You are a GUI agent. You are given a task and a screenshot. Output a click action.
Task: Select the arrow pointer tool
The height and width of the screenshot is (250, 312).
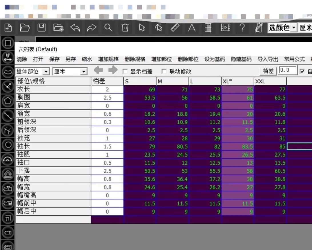pos(142,28)
